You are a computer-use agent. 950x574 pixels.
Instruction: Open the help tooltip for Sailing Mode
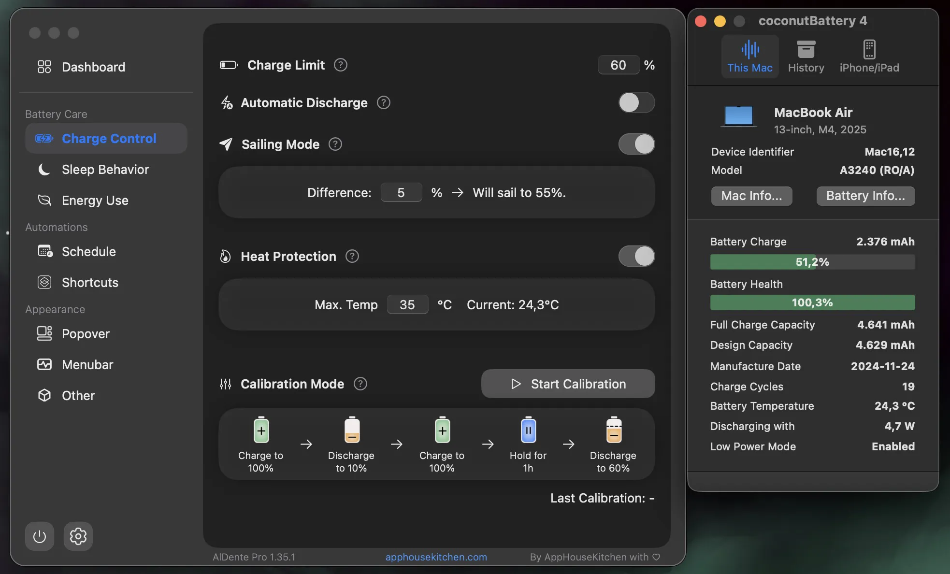pyautogui.click(x=335, y=144)
